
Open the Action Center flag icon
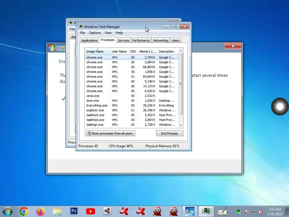pyautogui.click(x=247, y=212)
